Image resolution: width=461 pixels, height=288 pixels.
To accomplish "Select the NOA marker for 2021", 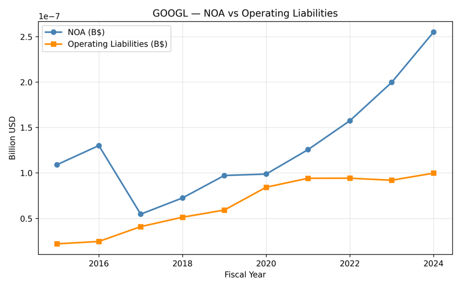I will tap(308, 148).
